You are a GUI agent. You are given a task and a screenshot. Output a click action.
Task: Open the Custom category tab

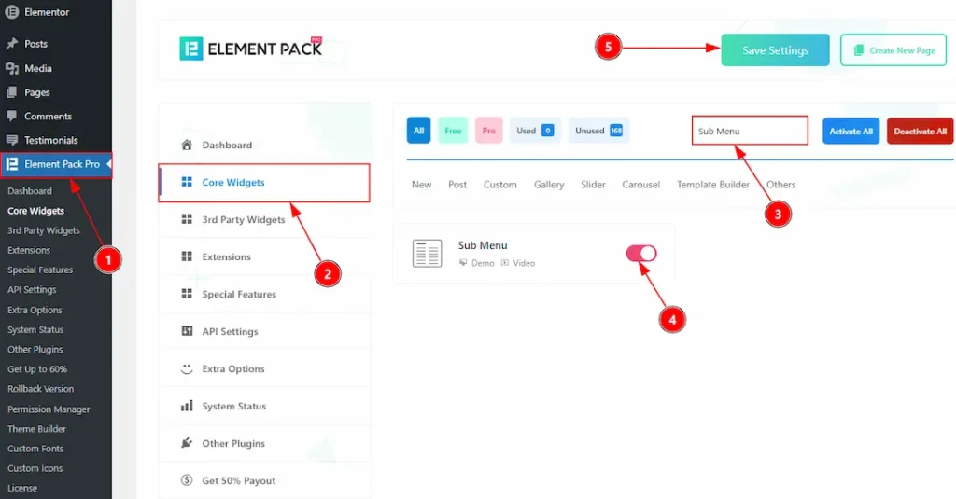tap(500, 185)
